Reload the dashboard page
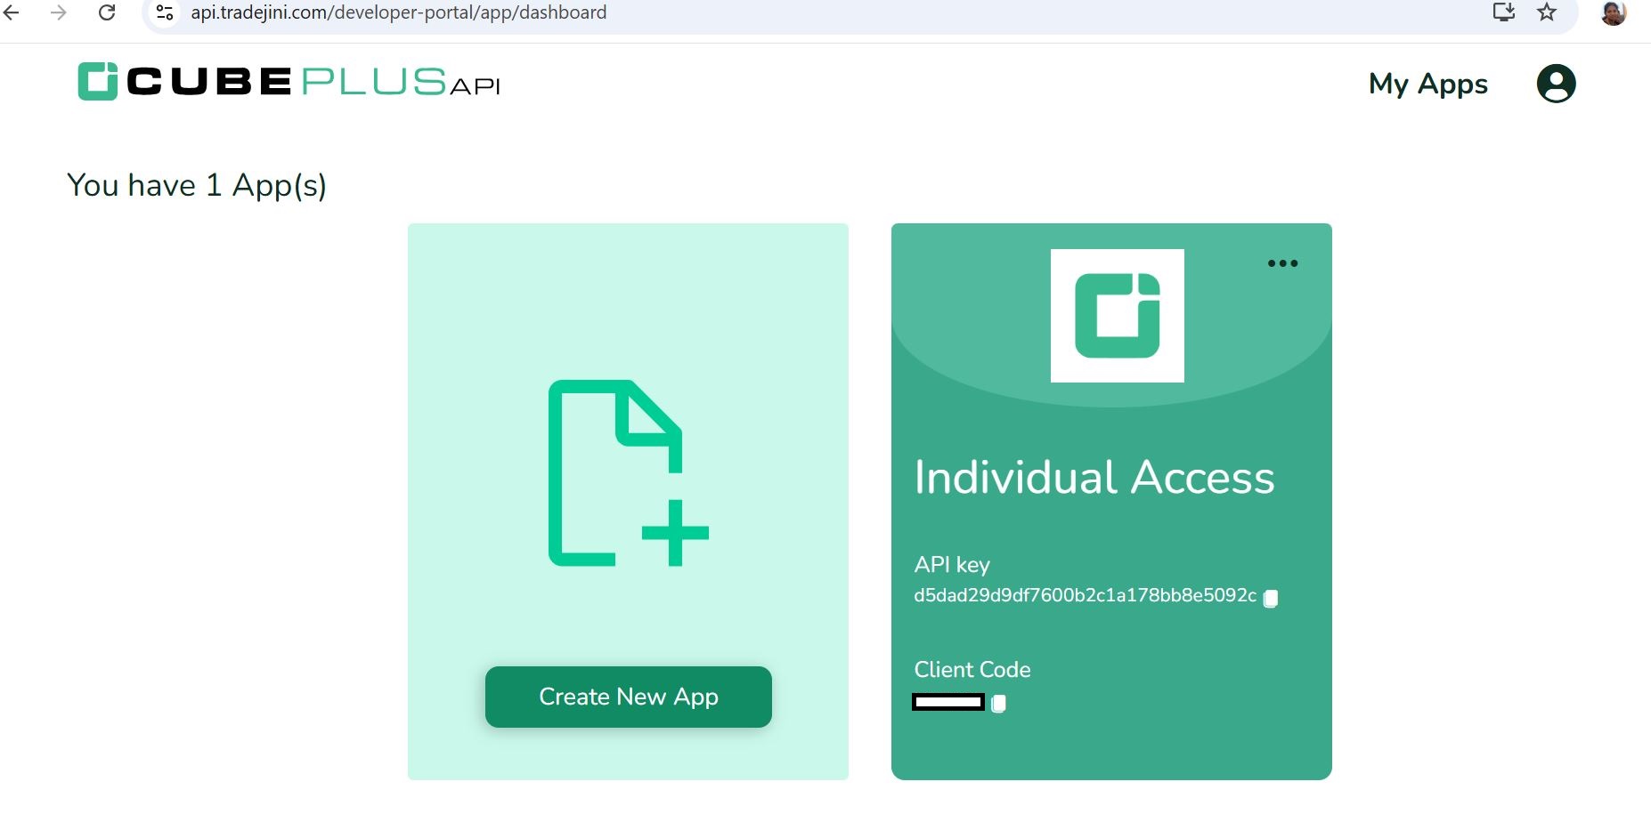This screenshot has width=1651, height=814. pos(107,12)
